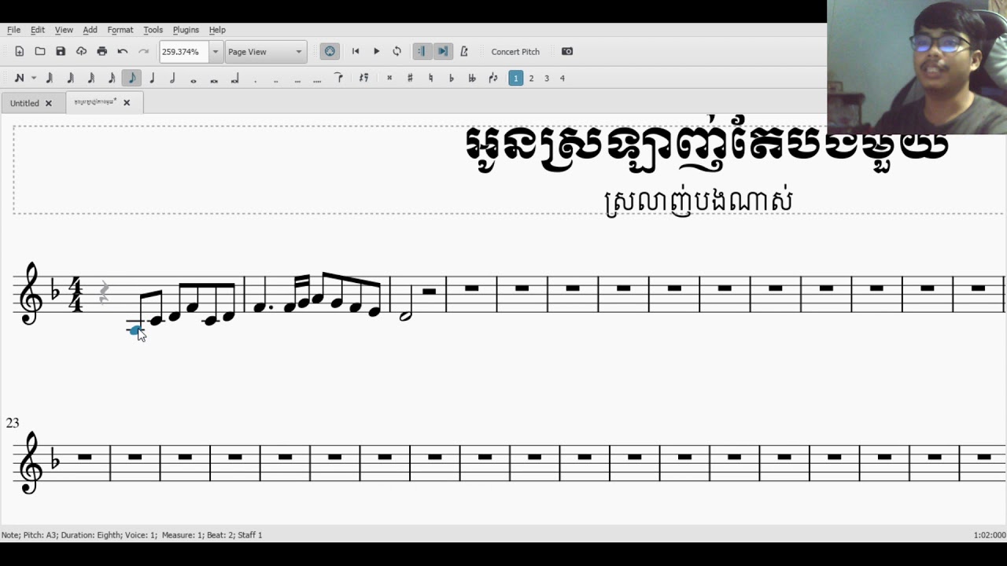This screenshot has height=566, width=1007.
Task: Select eighth note duration
Action: (x=131, y=79)
